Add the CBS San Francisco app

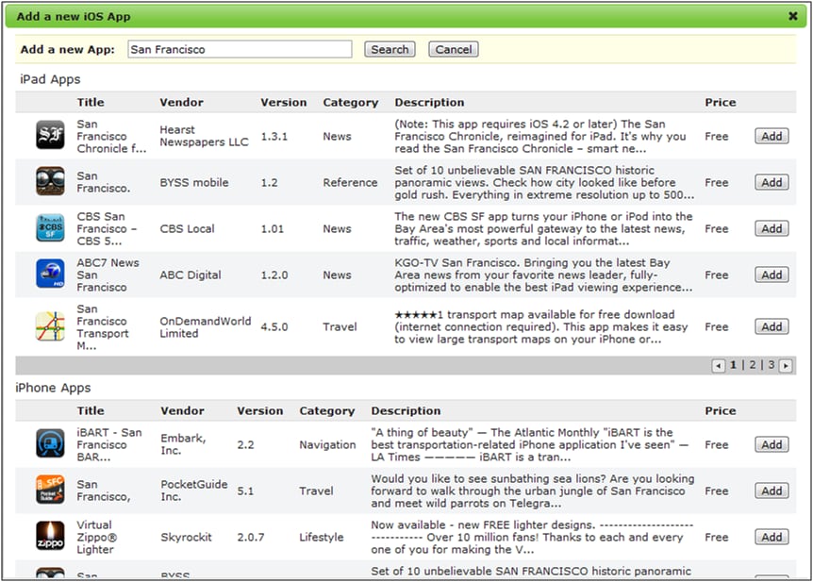click(x=772, y=228)
